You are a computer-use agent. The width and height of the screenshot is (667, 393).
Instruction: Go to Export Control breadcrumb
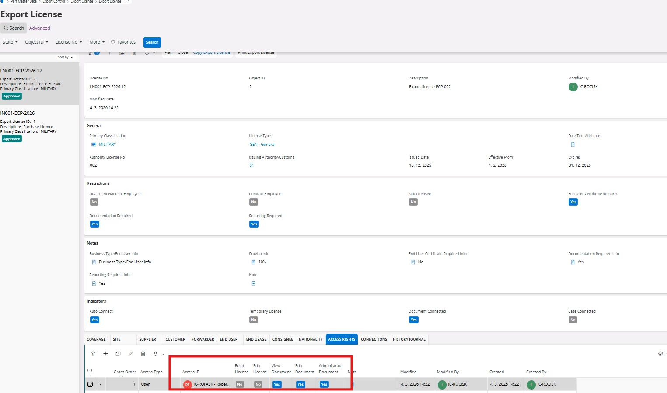pos(54,2)
